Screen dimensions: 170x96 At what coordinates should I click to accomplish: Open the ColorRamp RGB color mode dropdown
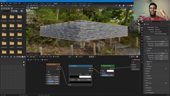[82, 74]
